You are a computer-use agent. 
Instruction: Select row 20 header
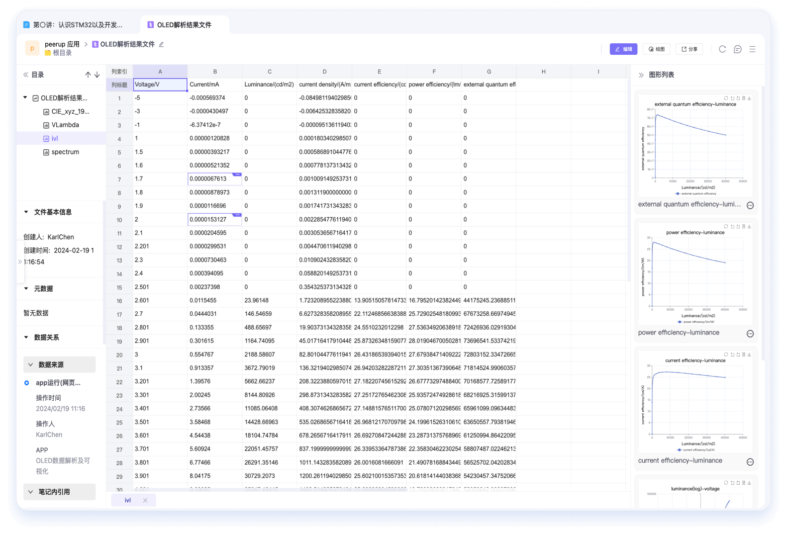pos(119,355)
